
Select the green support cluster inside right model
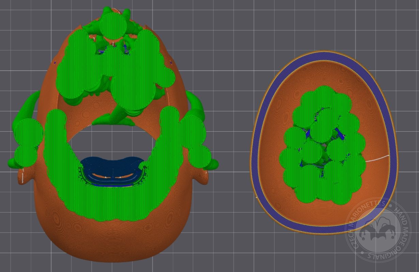(322, 146)
